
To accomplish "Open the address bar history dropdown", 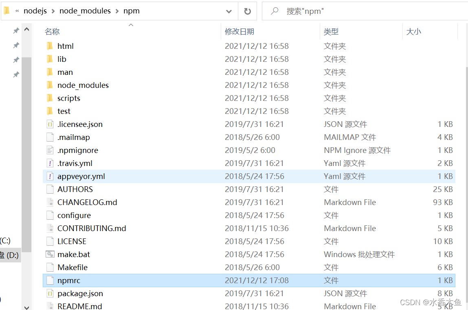I will pyautogui.click(x=229, y=11).
